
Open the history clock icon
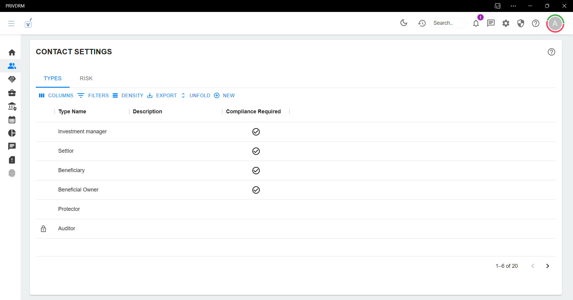pos(422,23)
